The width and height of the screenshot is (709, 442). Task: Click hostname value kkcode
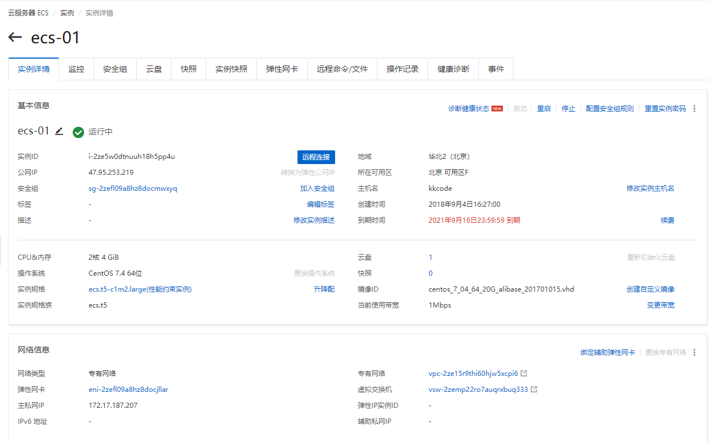(x=440, y=189)
